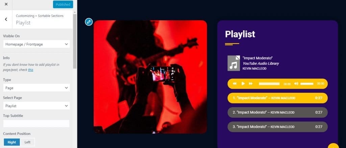Play the track in the audio player

click(243, 84)
